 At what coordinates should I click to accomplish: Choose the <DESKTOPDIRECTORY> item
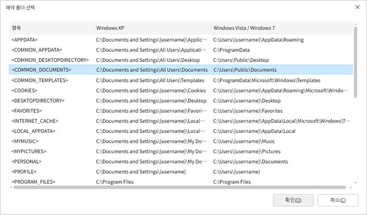[37, 101]
